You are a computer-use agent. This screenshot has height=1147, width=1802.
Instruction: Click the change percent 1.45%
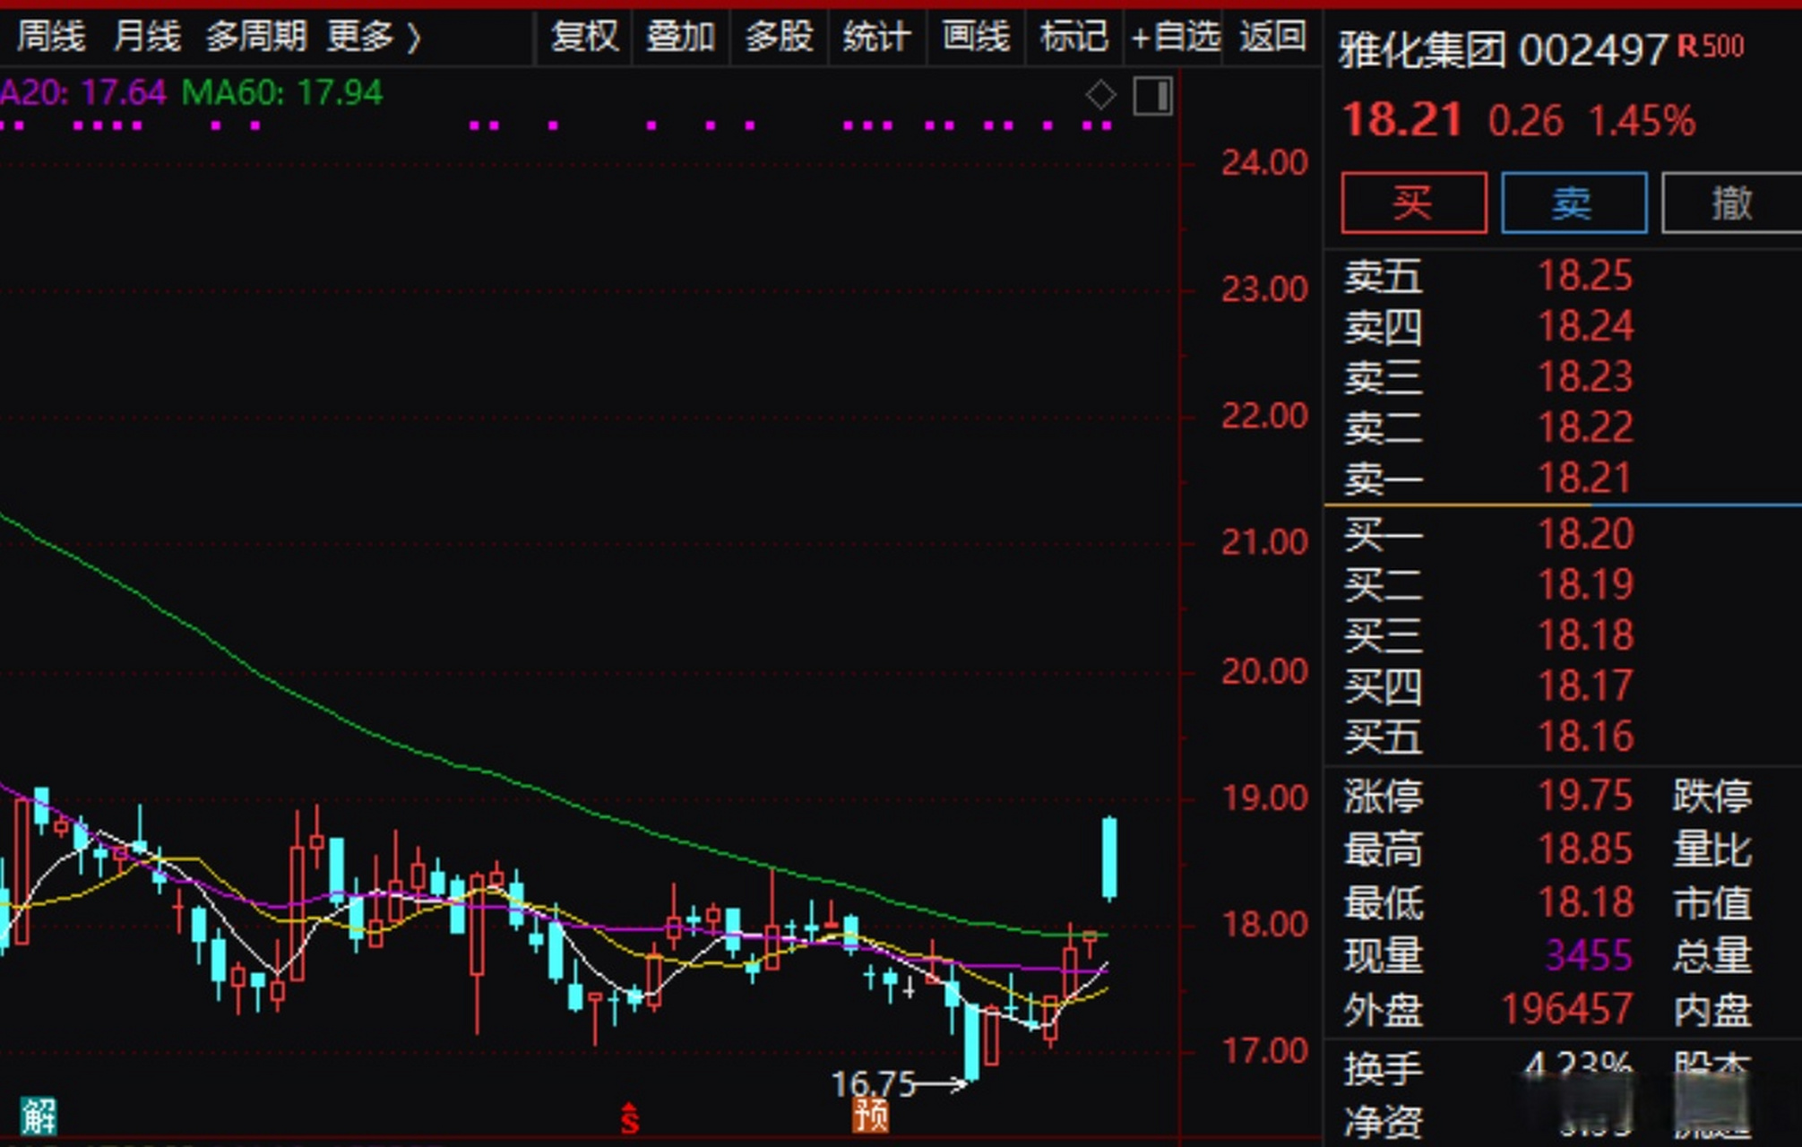coord(1642,120)
